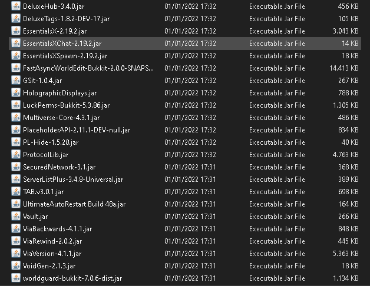The image size is (370, 286).
Task: Select the jar icon of LuckPerms-Bukkit-5.3.86.jar
Action: pyautogui.click(x=16, y=105)
